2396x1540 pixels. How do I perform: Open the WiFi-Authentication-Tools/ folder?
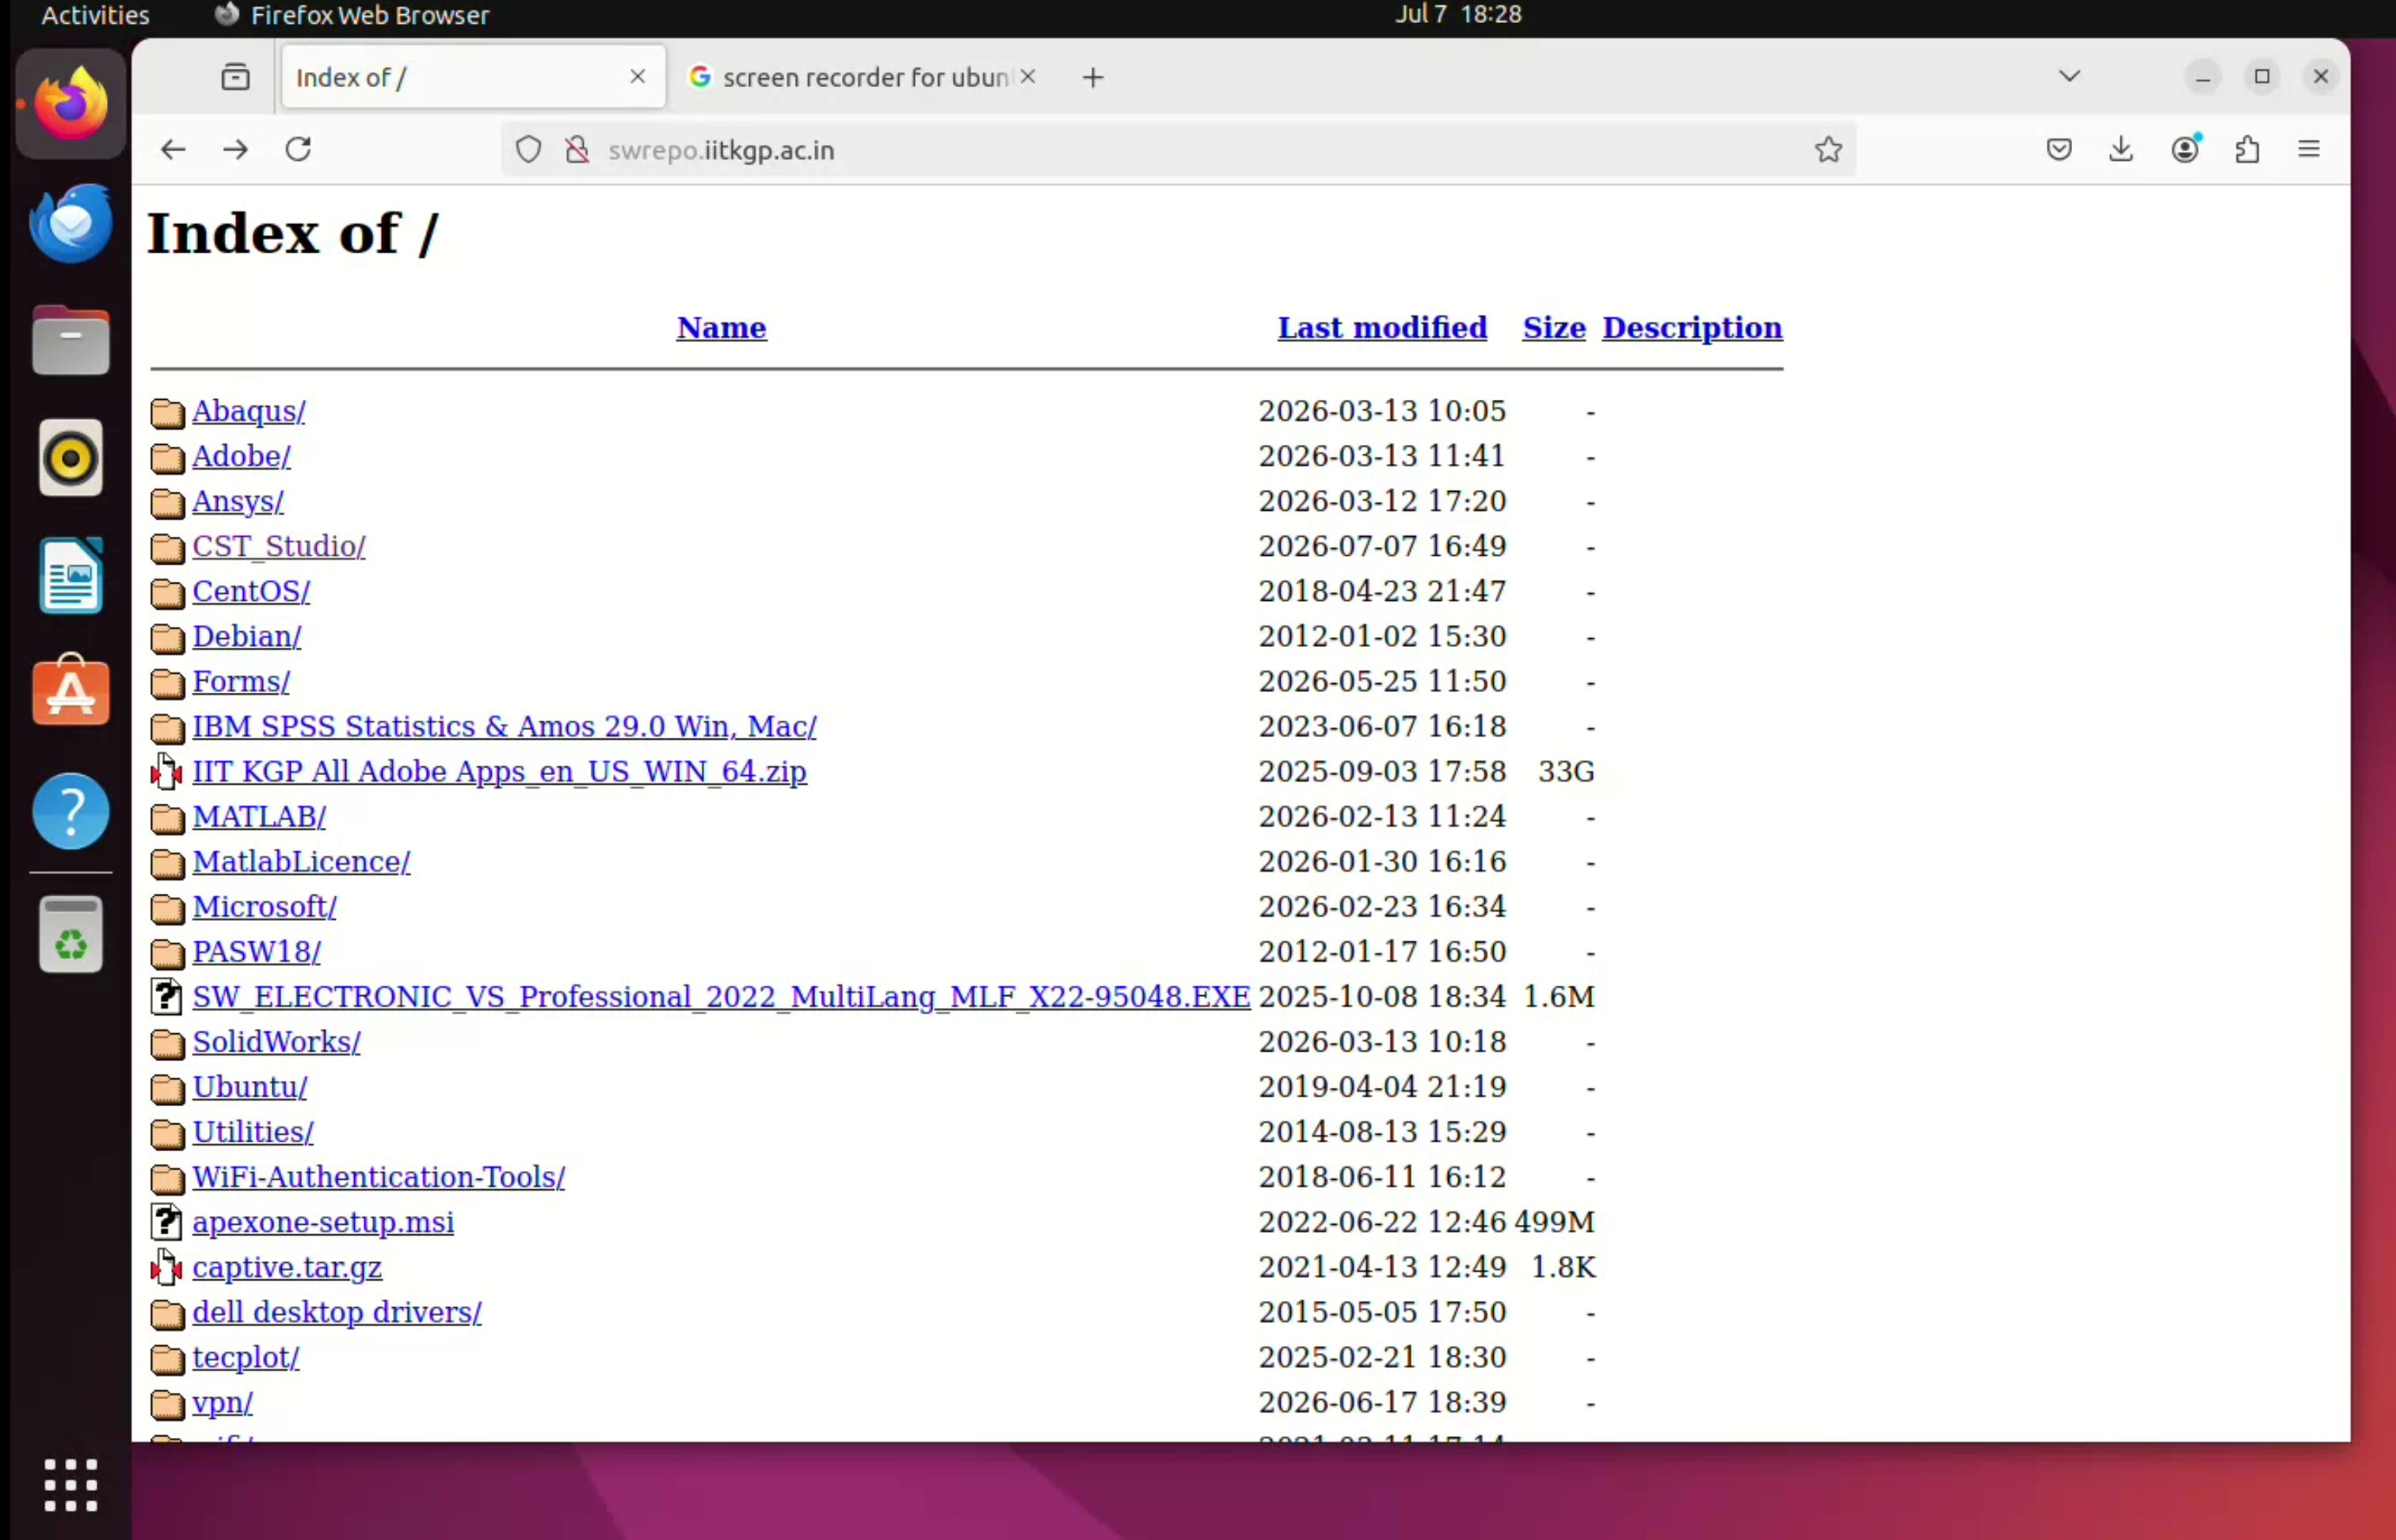coord(378,1177)
